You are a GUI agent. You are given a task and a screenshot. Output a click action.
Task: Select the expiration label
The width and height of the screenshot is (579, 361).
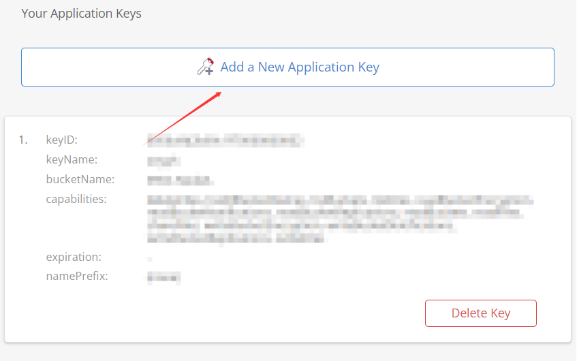pos(74,257)
